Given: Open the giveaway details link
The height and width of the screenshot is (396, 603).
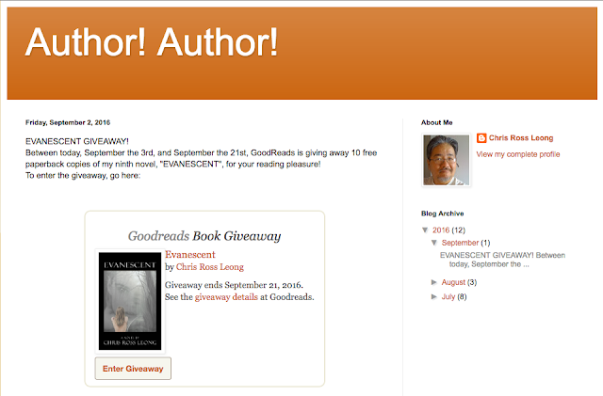Looking at the screenshot, I should [226, 297].
